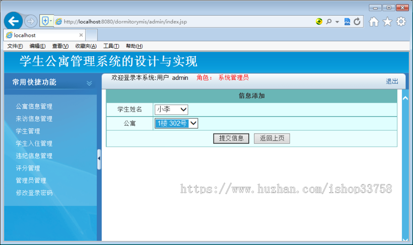This screenshot has width=413, height=245.
Task: Open the 查看(V) menu
Action: click(60, 46)
